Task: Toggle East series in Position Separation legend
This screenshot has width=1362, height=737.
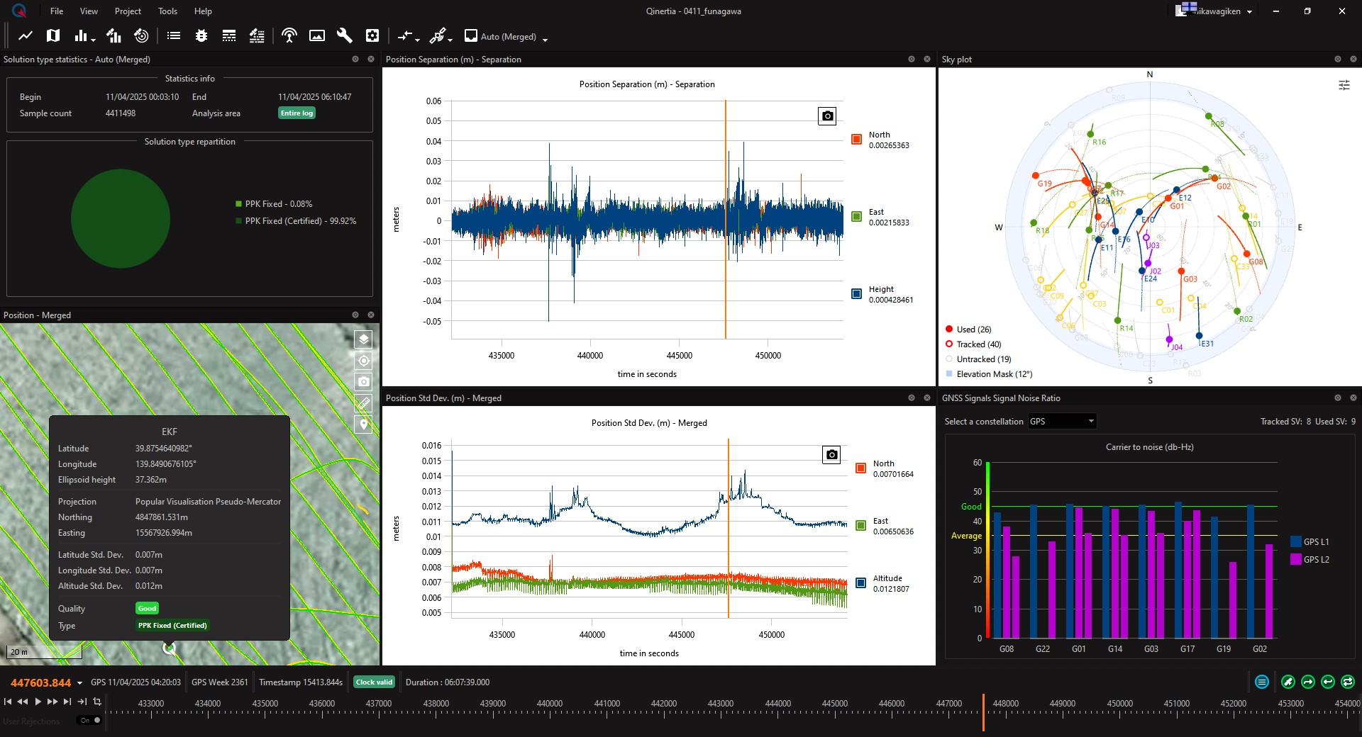Action: (857, 216)
